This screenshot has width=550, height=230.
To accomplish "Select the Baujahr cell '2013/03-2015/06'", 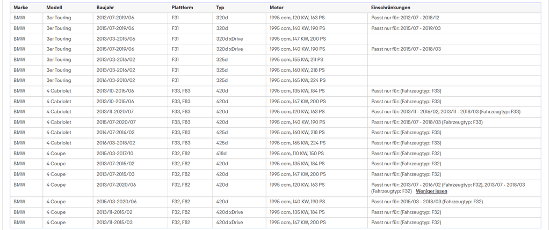I will (116, 39).
